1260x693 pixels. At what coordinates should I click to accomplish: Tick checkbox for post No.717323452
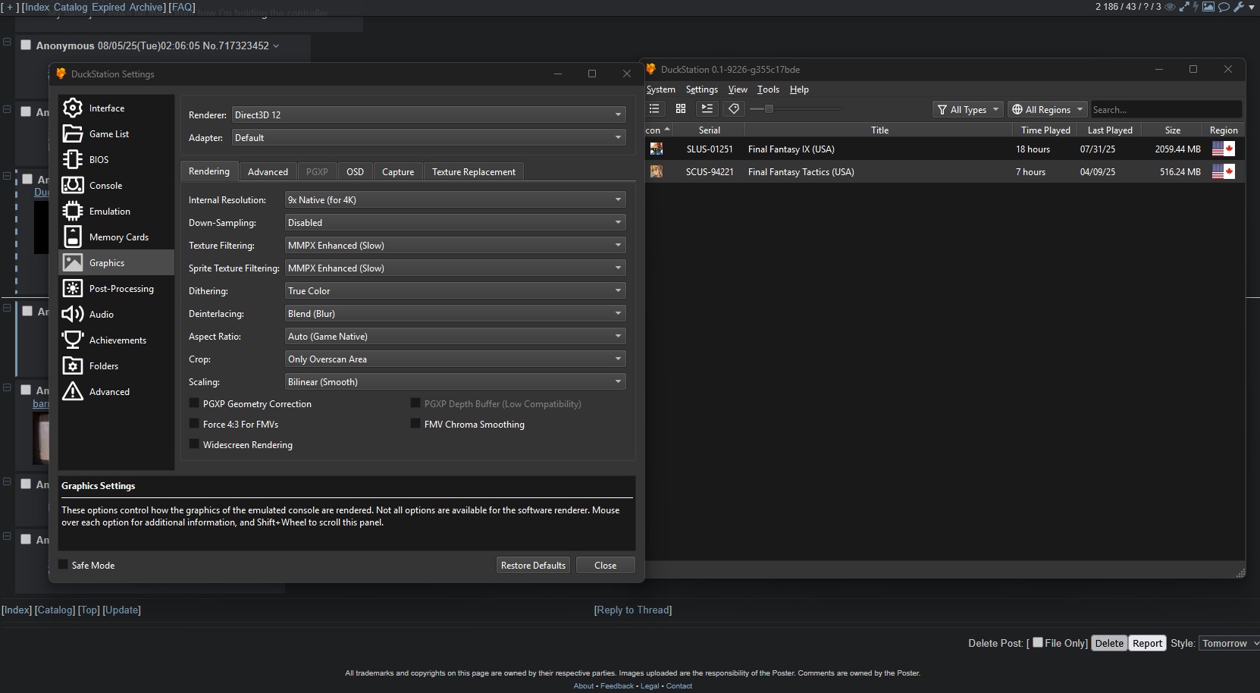26,45
